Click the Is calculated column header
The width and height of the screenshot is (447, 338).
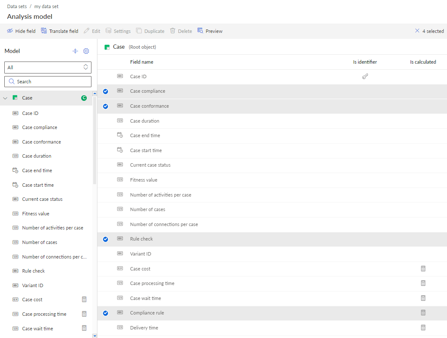click(x=423, y=62)
